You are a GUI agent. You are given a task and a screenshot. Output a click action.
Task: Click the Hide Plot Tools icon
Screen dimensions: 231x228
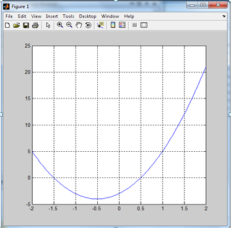tap(134, 25)
